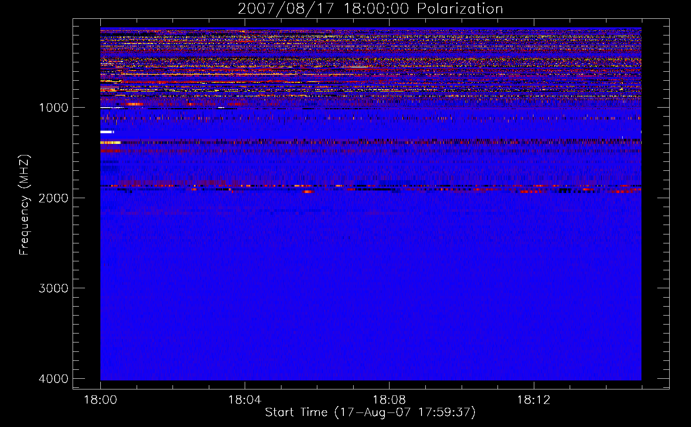Click the 18:12 time tick label
The height and width of the screenshot is (427, 691).
[x=533, y=400]
